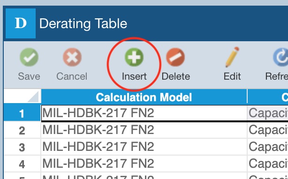
Task: Click the Capacitor cell in row 3
Action: pyautogui.click(x=268, y=147)
